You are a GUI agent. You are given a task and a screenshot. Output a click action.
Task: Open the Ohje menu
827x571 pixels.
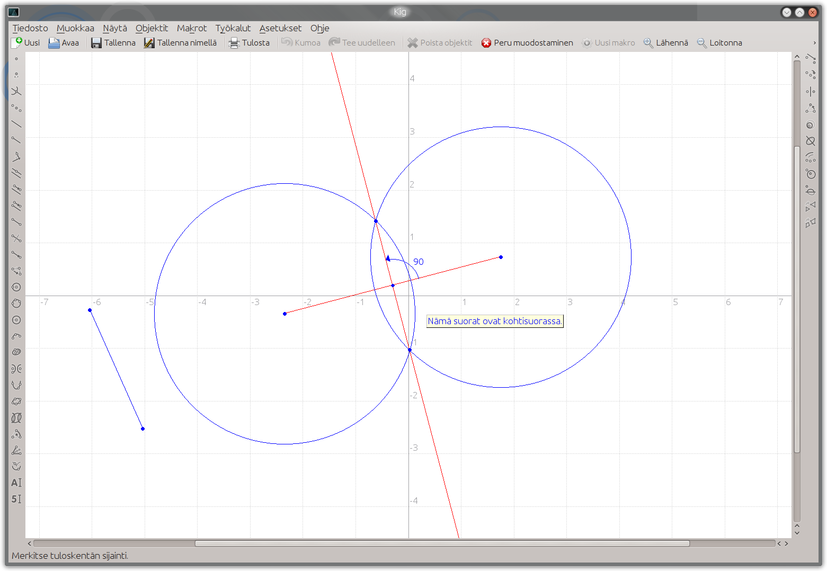[x=320, y=28]
